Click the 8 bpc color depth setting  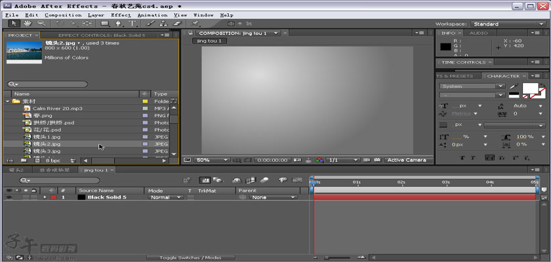coord(53,160)
